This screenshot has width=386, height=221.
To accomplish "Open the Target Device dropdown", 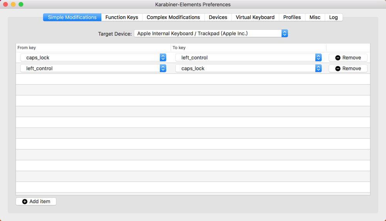I will point(211,33).
